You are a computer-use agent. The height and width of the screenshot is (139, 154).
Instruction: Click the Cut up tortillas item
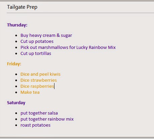coord(36,54)
